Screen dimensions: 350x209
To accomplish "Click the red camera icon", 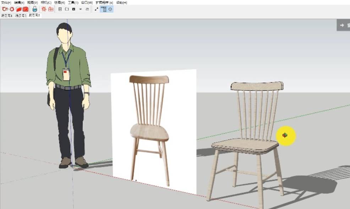I will (x=26, y=9).
